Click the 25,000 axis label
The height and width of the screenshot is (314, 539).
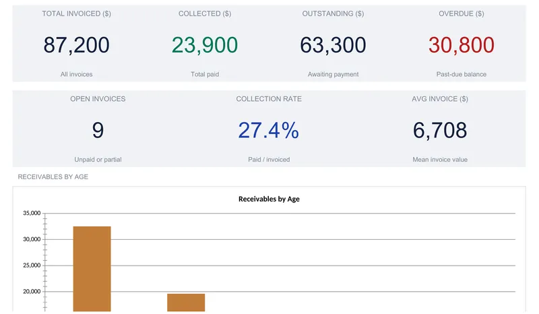click(32, 265)
